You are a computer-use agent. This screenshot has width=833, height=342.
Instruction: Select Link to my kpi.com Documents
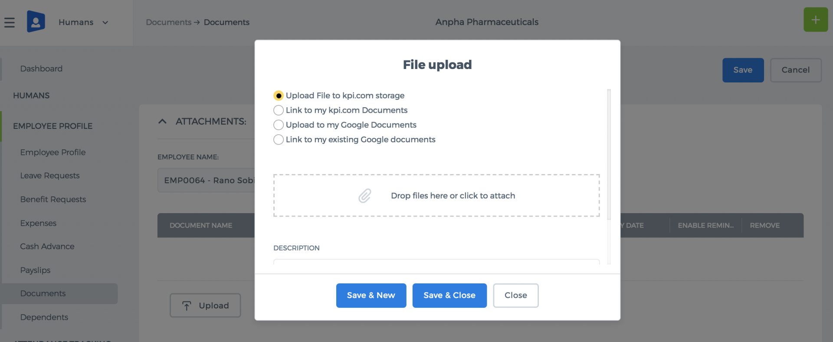pyautogui.click(x=279, y=110)
